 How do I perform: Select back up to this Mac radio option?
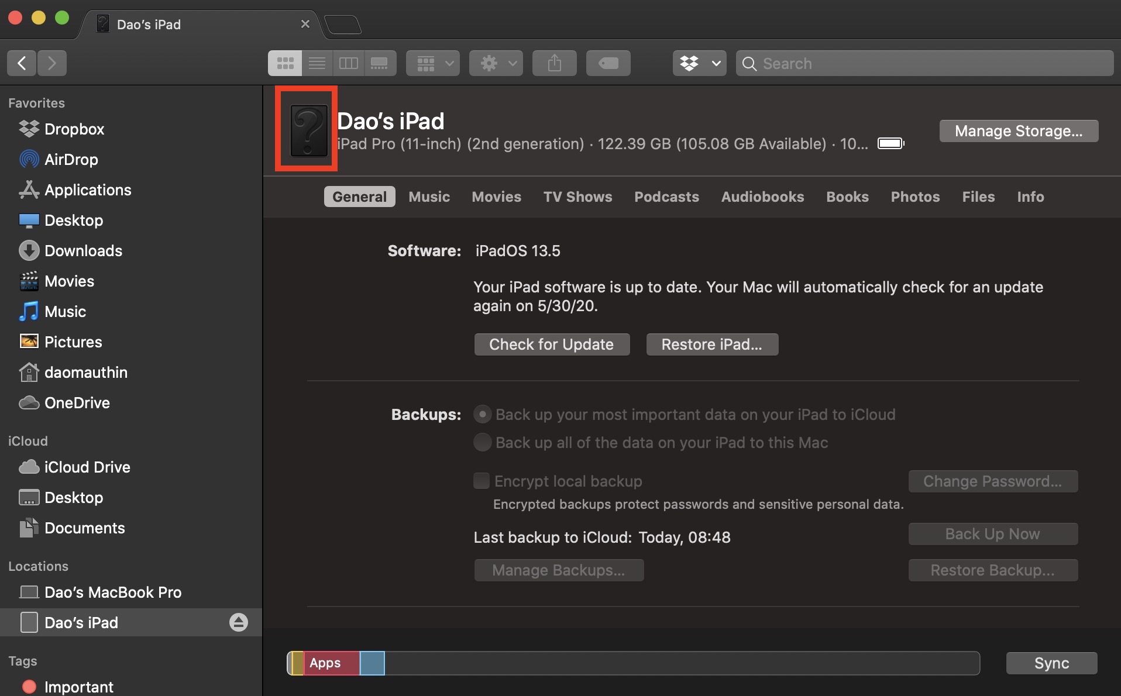click(483, 443)
